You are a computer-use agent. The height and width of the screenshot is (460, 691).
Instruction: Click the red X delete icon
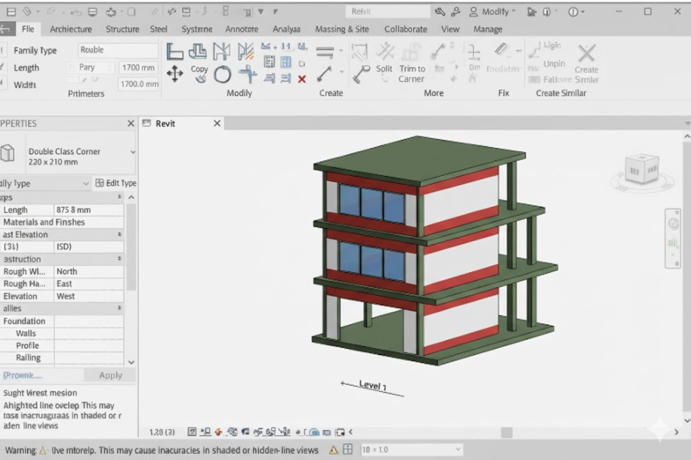pos(302,79)
